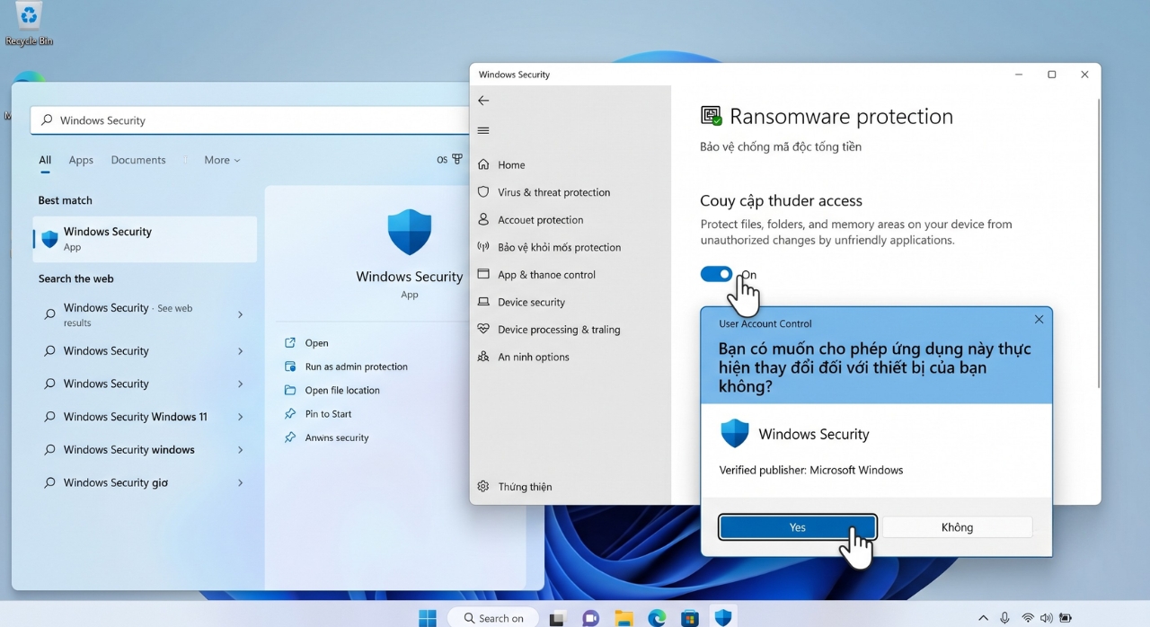Viewport: 1150px width, 627px height.
Task: Click the 'Bảo vệ chống mã độc tống tiền' subtitle
Action: (x=781, y=146)
